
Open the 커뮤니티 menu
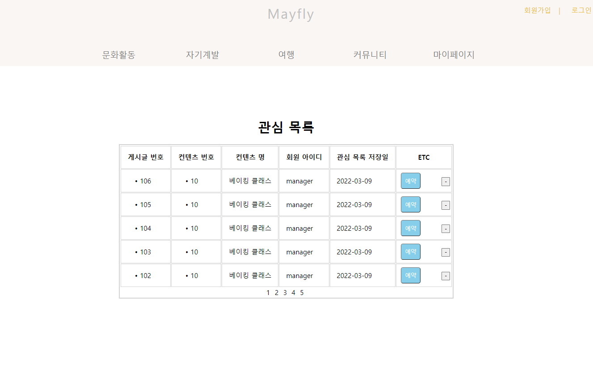[x=370, y=55]
